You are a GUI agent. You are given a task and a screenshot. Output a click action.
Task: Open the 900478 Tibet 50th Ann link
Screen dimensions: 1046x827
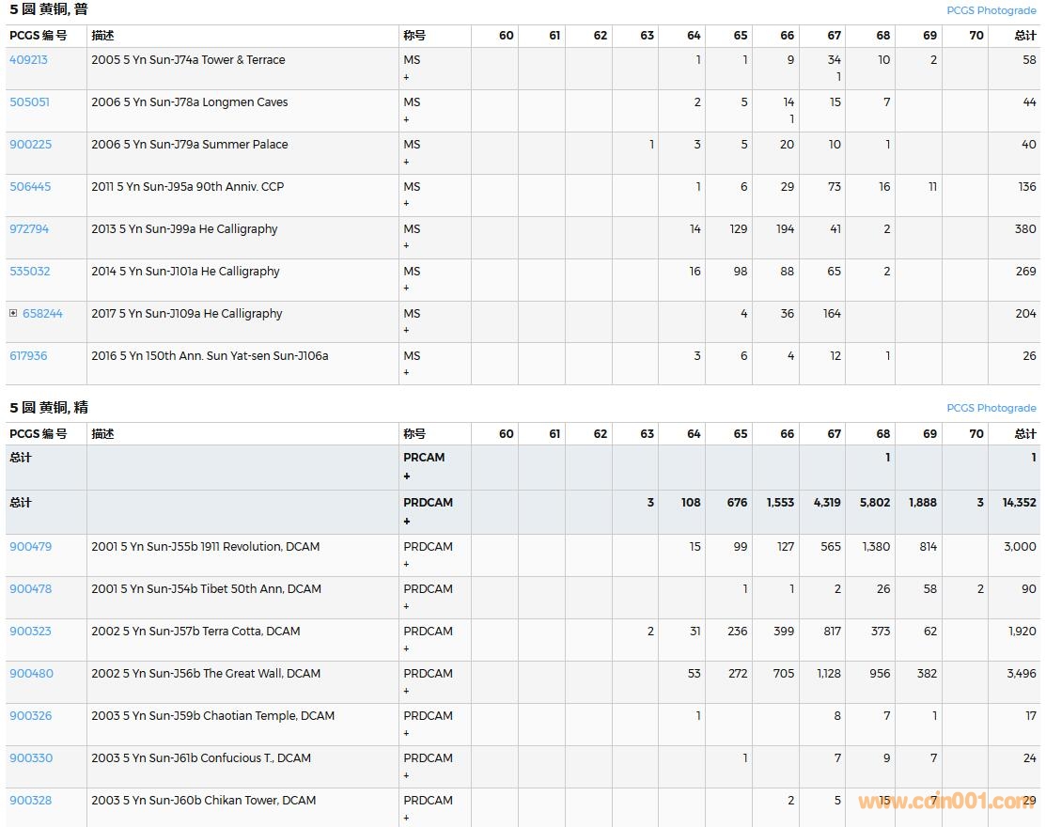pos(30,589)
